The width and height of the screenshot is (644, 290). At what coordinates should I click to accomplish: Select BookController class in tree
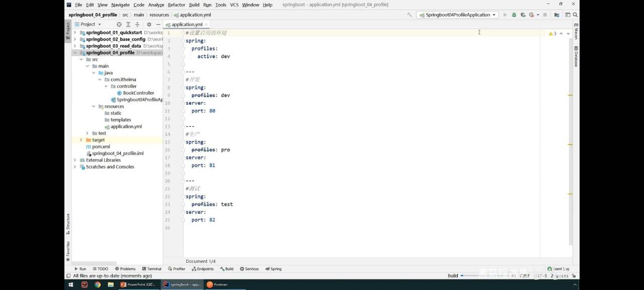135,93
